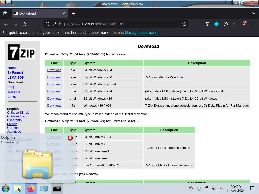Open the Links sidebar link
The image size is (259, 194).
click(x=12, y=97)
